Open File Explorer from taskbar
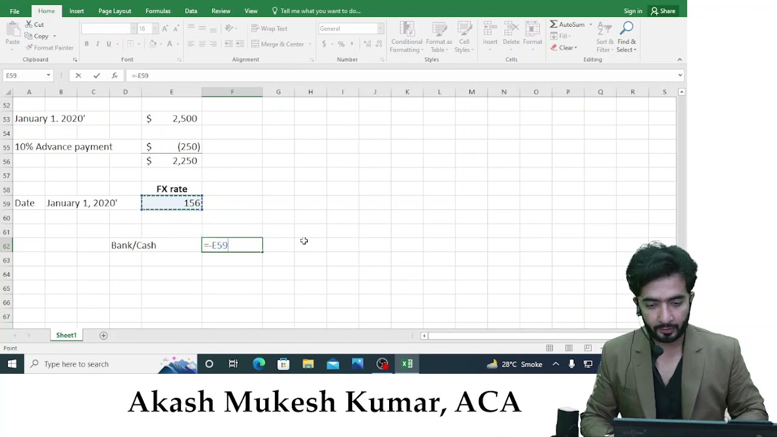This screenshot has width=777, height=437. click(308, 364)
